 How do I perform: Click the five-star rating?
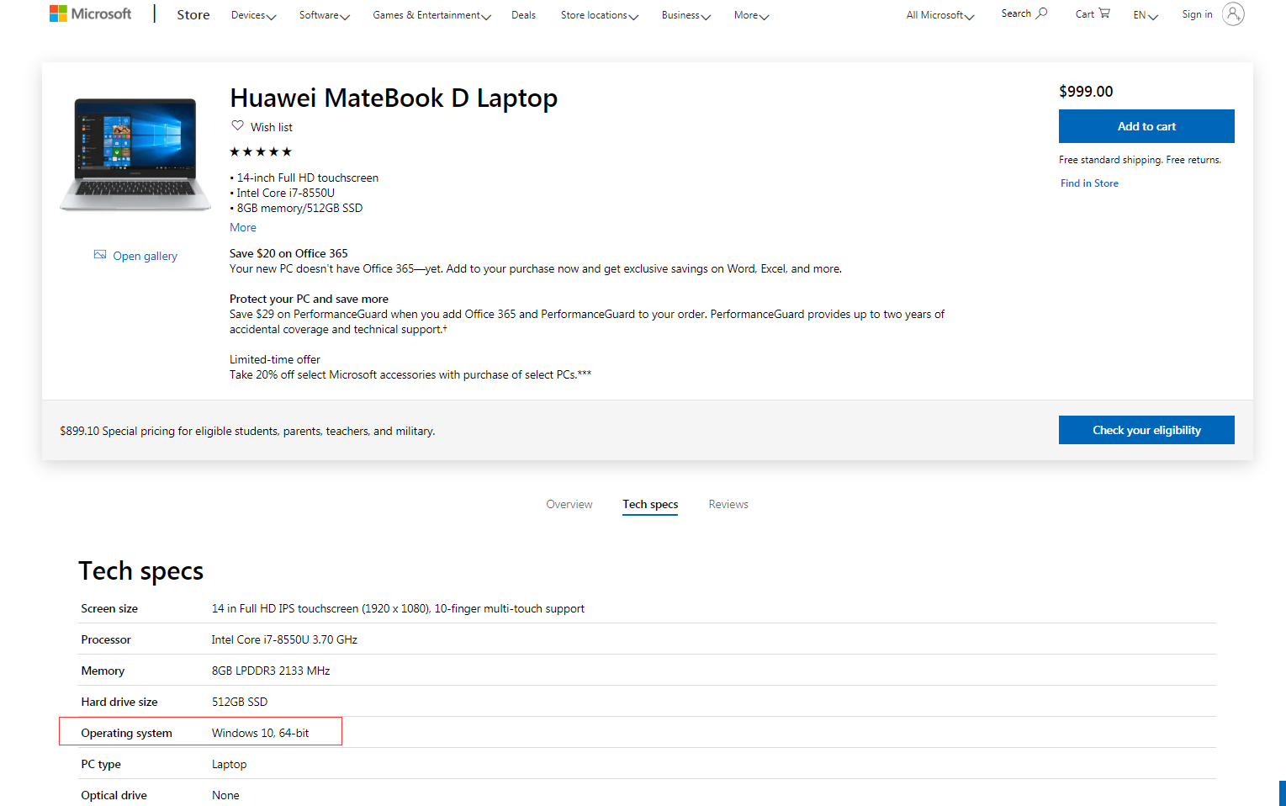coord(261,152)
